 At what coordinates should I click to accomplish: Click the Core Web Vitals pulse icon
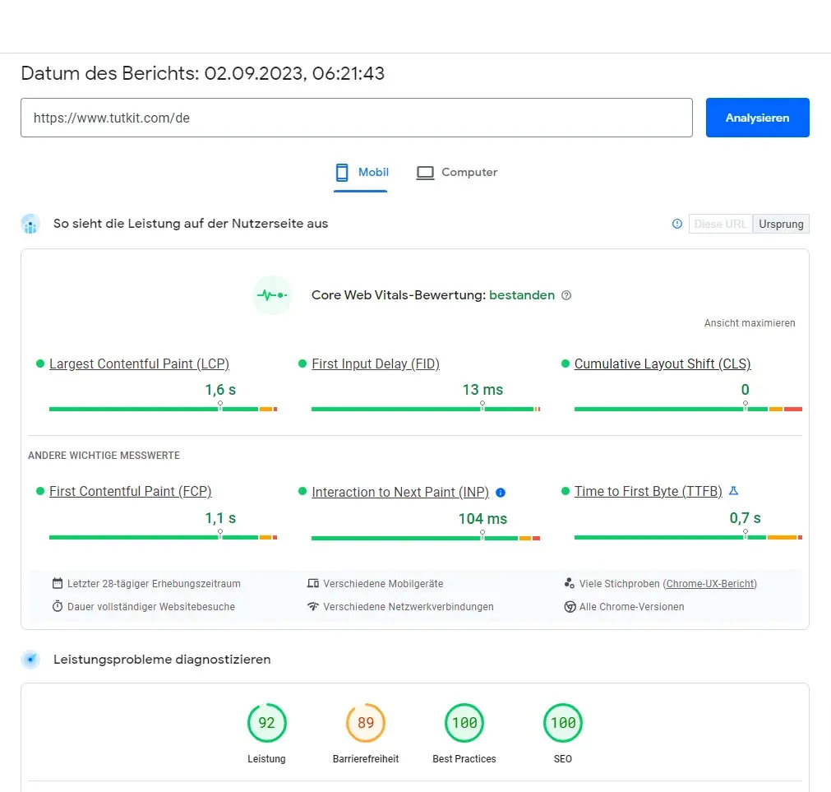point(272,295)
